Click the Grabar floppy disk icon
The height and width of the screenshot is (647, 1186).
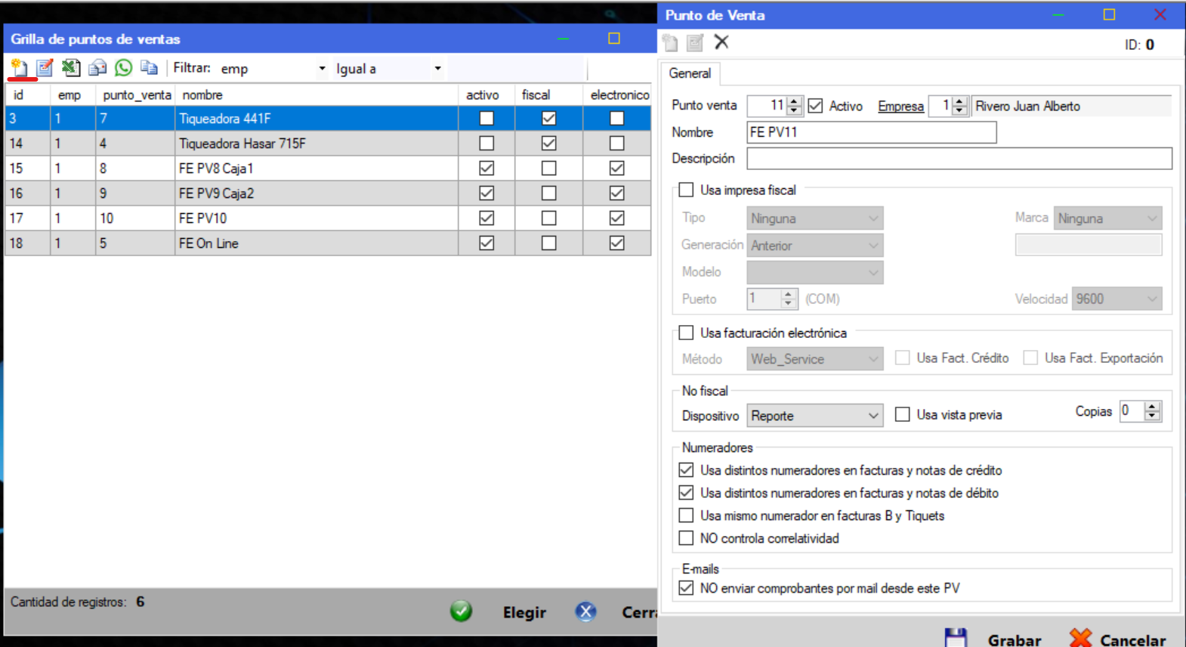click(x=956, y=637)
